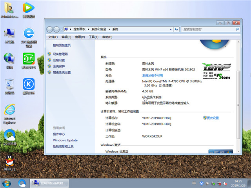The width and height of the screenshot is (251, 188).
Task: Open the 编辑(E) menu
Action: click(66, 37)
